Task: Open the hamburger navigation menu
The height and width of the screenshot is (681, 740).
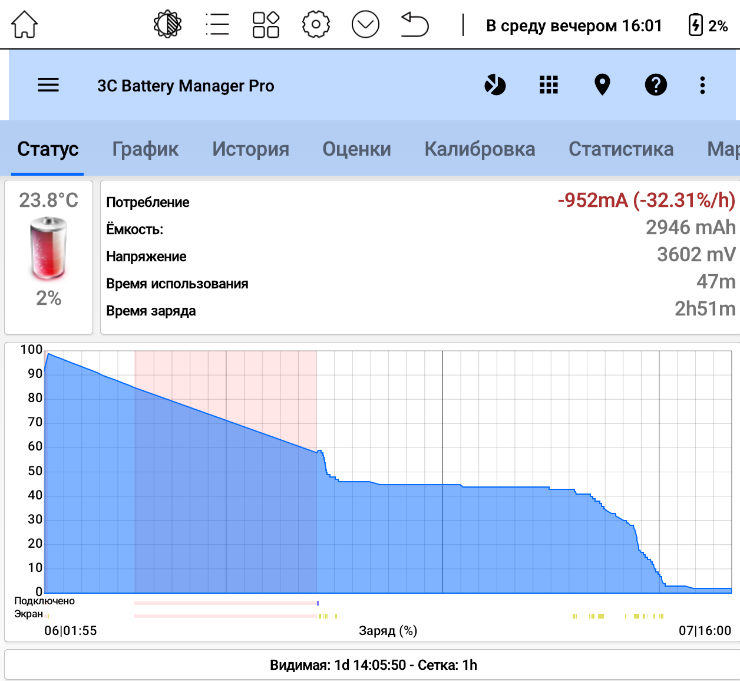Action: (x=48, y=85)
